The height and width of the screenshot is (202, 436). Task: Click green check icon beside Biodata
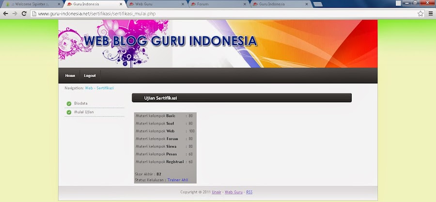pyautogui.click(x=69, y=104)
